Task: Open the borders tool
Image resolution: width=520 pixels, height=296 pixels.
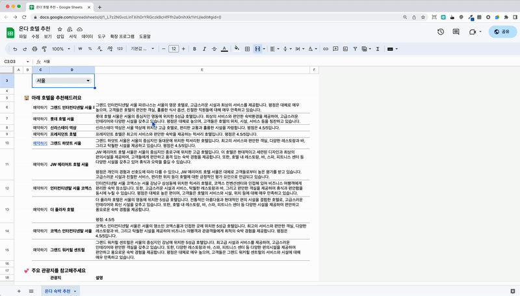Action: 247,49
